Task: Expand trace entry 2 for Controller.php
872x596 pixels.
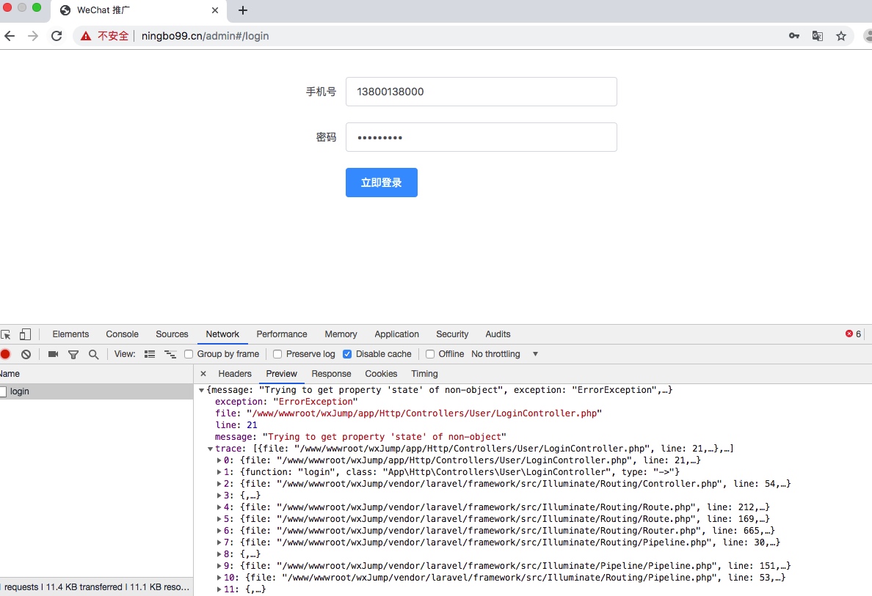Action: tap(219, 484)
